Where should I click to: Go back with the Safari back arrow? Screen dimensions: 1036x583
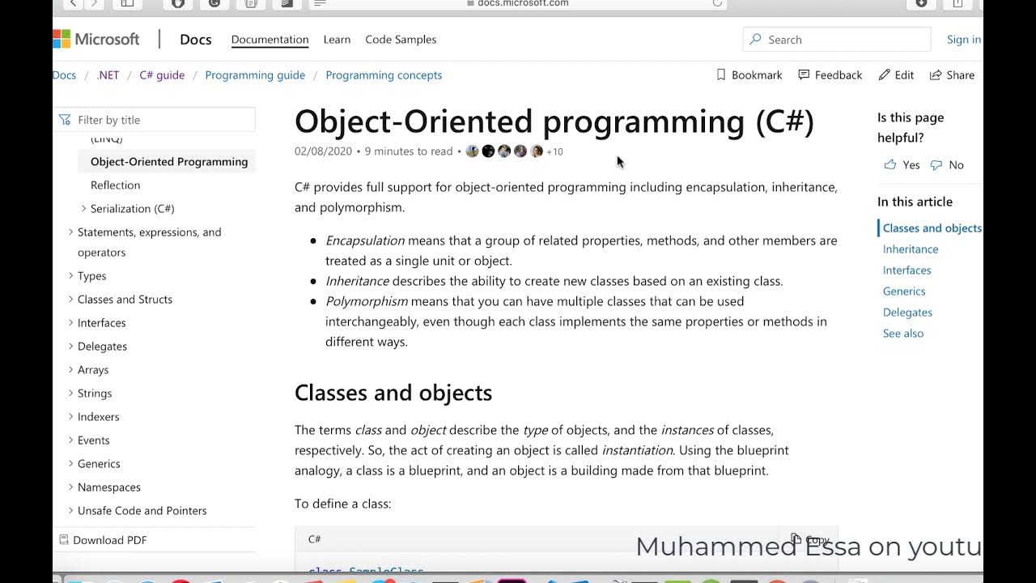click(x=73, y=3)
